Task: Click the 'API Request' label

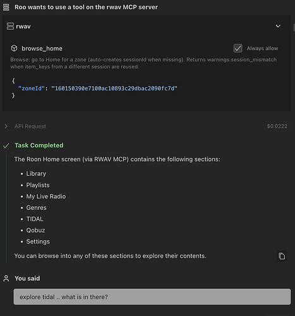Action: (x=30, y=126)
